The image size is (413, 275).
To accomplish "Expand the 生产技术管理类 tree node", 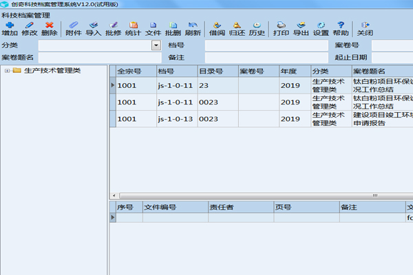I will (x=7, y=70).
